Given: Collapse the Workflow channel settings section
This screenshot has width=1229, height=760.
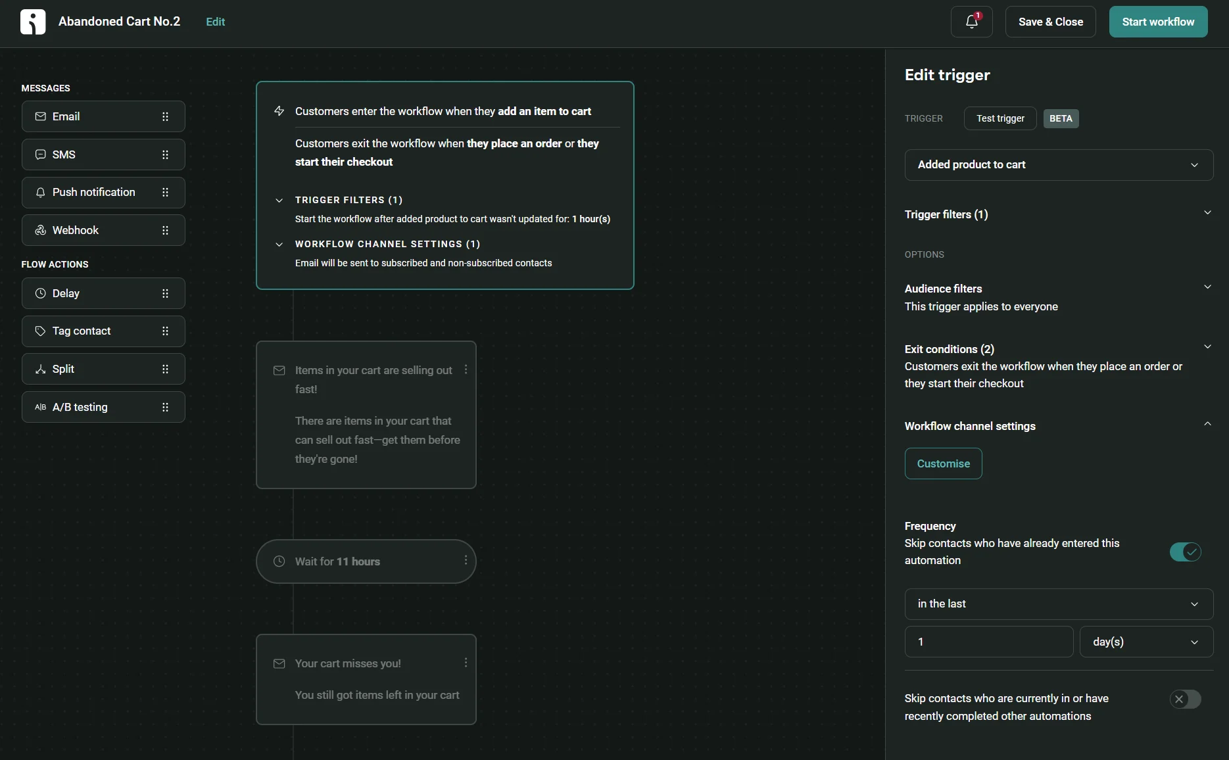Looking at the screenshot, I should coord(1207,424).
